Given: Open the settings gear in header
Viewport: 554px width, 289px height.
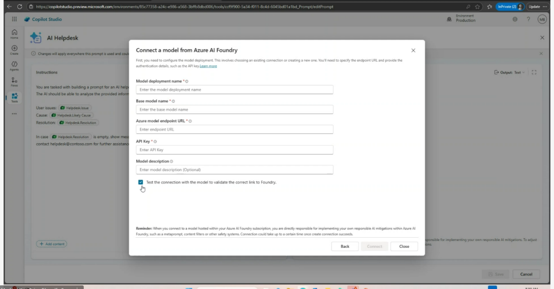Looking at the screenshot, I should pyautogui.click(x=515, y=19).
